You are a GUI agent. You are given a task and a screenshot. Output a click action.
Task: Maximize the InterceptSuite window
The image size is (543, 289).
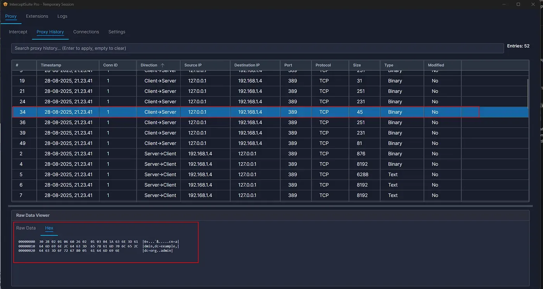pyautogui.click(x=518, y=4)
